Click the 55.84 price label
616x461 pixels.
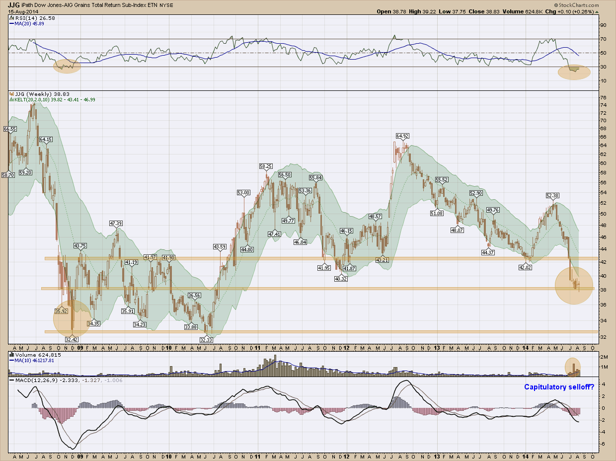(x=316, y=178)
